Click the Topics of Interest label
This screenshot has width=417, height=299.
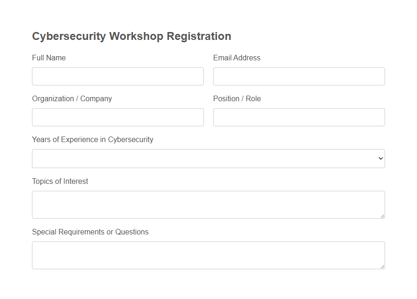click(x=59, y=181)
